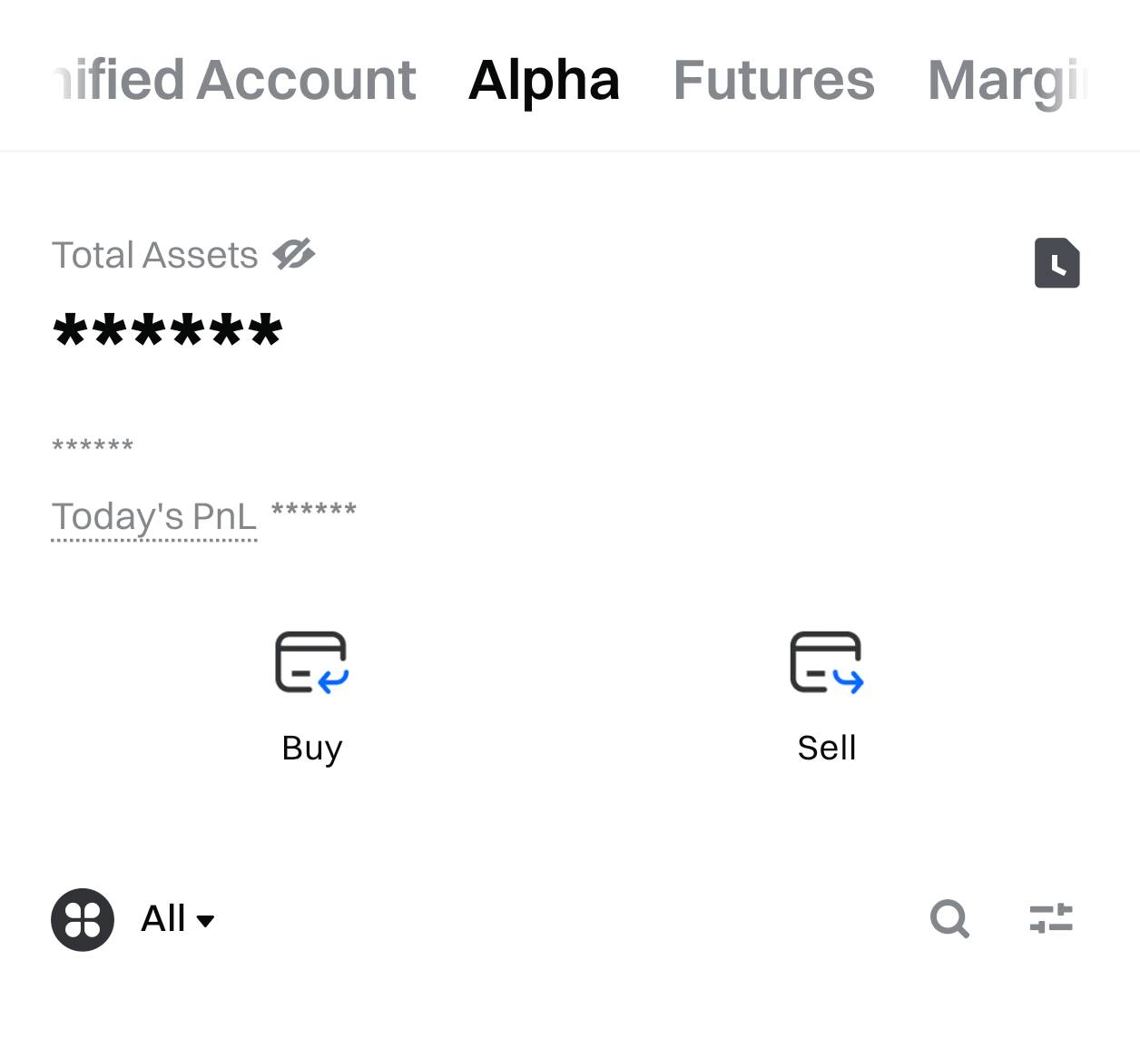Open the asset search magnifier
Screen dimensions: 1140x1048
point(949,918)
